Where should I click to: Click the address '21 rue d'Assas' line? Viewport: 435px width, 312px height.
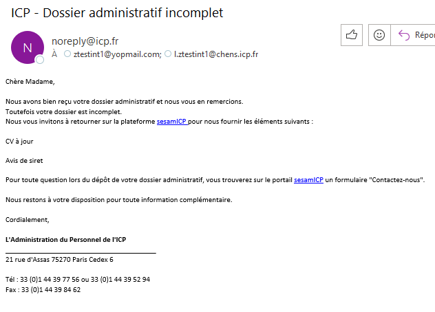coord(59,260)
